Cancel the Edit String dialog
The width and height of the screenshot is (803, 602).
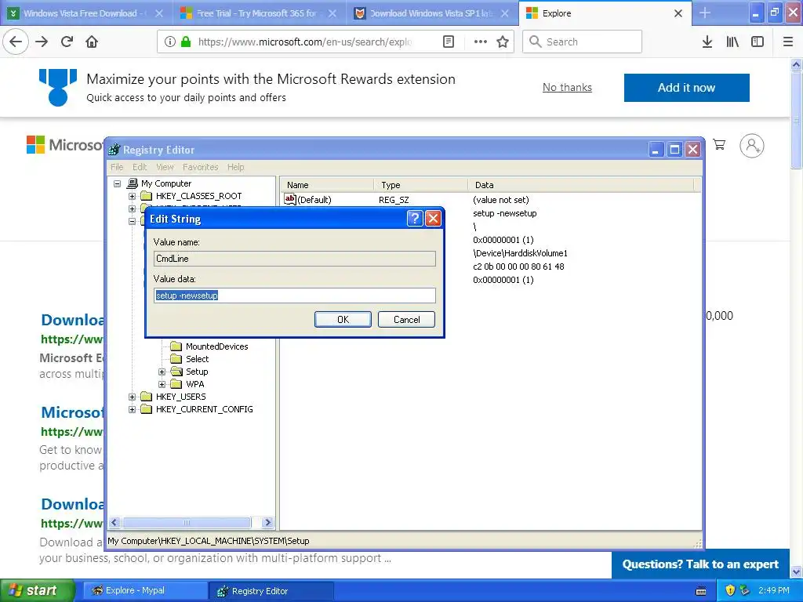pos(407,320)
